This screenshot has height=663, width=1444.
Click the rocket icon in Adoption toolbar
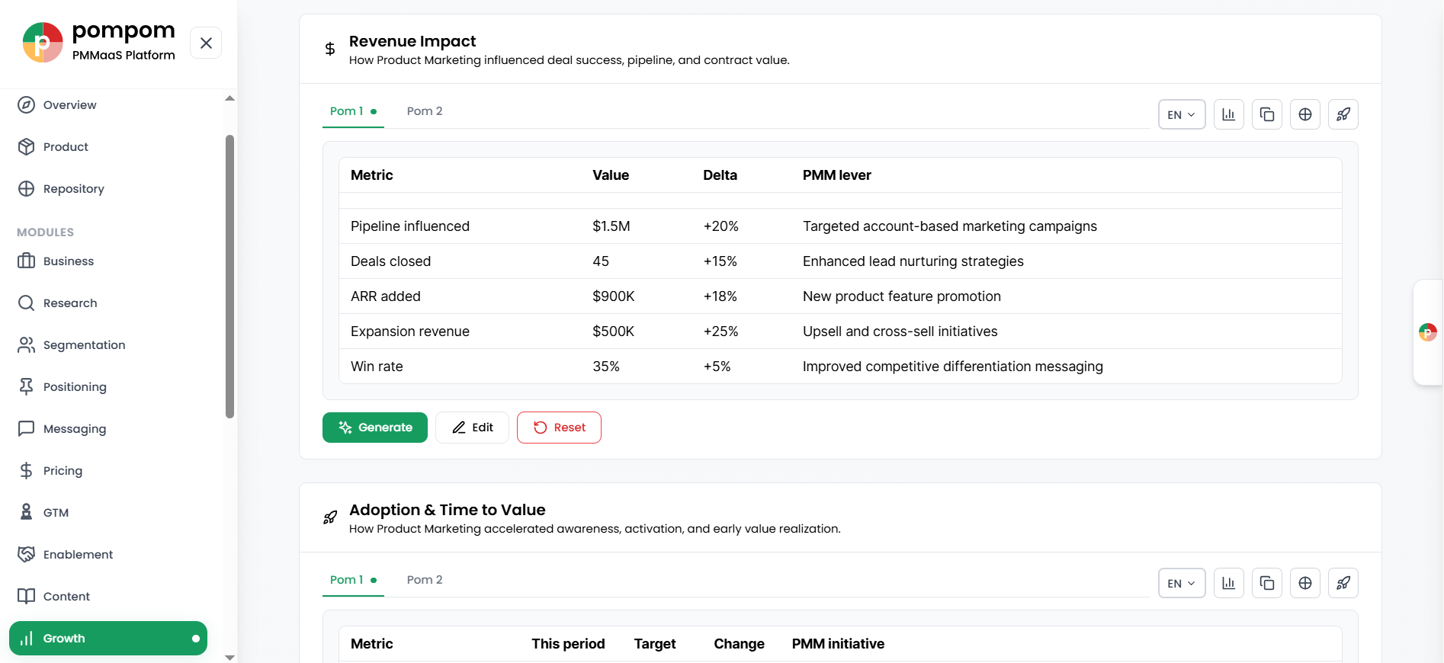(x=1343, y=583)
